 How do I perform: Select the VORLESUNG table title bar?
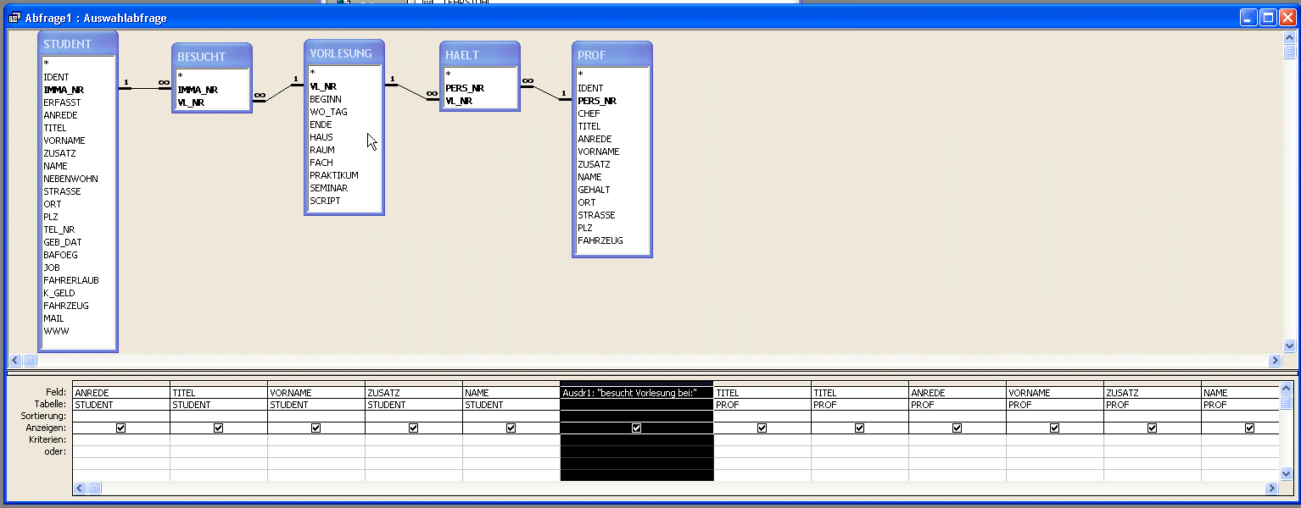(x=344, y=53)
